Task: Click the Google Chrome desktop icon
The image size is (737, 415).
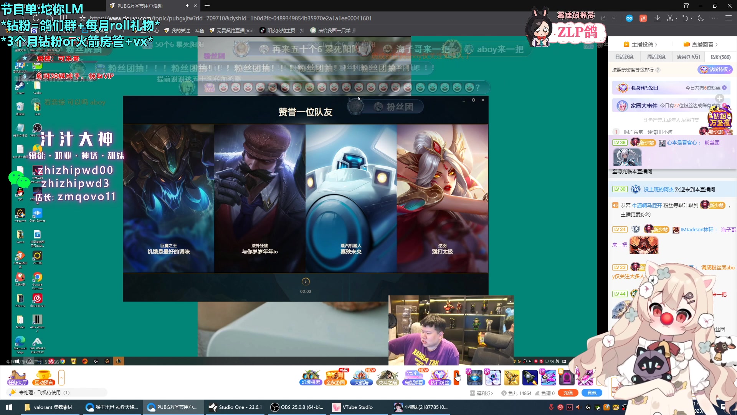Action: pyautogui.click(x=37, y=281)
